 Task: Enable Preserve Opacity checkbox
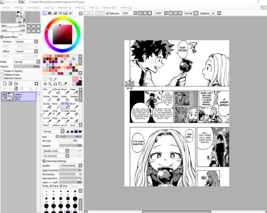point(2,71)
